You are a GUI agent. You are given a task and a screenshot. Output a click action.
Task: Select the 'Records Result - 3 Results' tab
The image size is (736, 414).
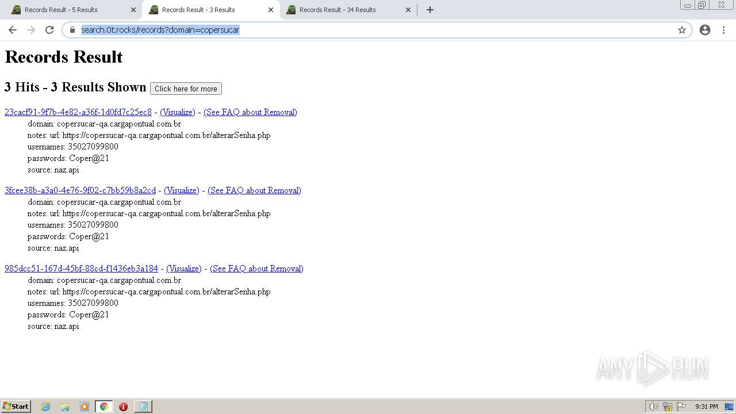(210, 10)
